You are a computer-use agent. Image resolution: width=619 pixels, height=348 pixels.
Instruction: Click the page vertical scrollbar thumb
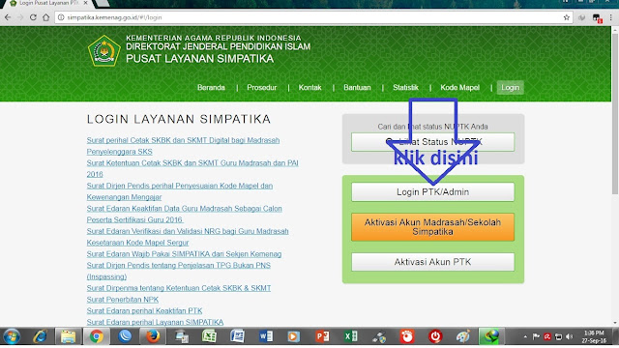pyautogui.click(x=615, y=114)
